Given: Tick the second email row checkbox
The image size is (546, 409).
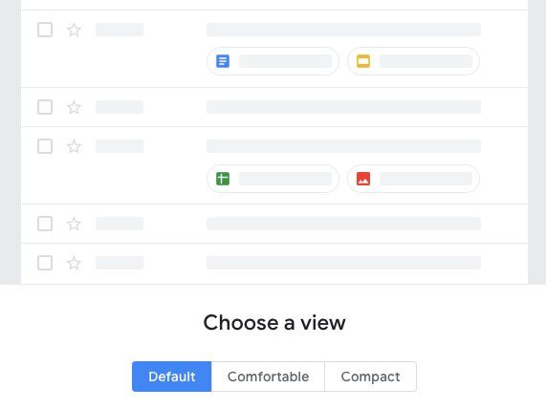Looking at the screenshot, I should 45,107.
